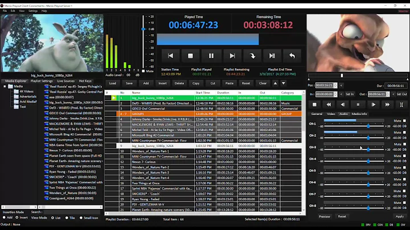
Task: Select Insert insertion mode
Action: click(x=17, y=217)
